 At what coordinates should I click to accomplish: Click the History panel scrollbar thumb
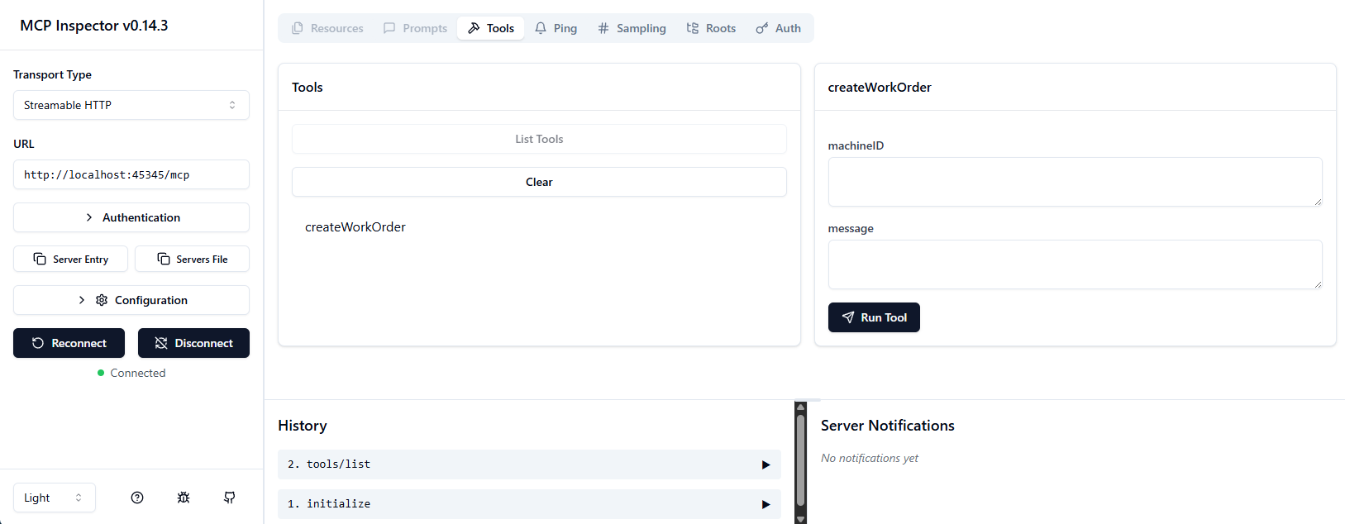pyautogui.click(x=800, y=460)
